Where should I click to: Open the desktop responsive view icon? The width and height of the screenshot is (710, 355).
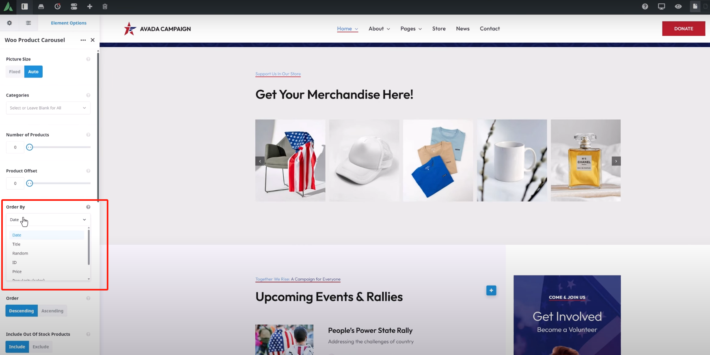(x=662, y=6)
